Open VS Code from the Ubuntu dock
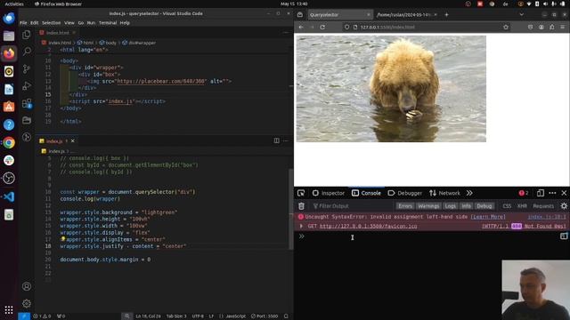Screen dimensions: 570x320 click(x=9, y=196)
